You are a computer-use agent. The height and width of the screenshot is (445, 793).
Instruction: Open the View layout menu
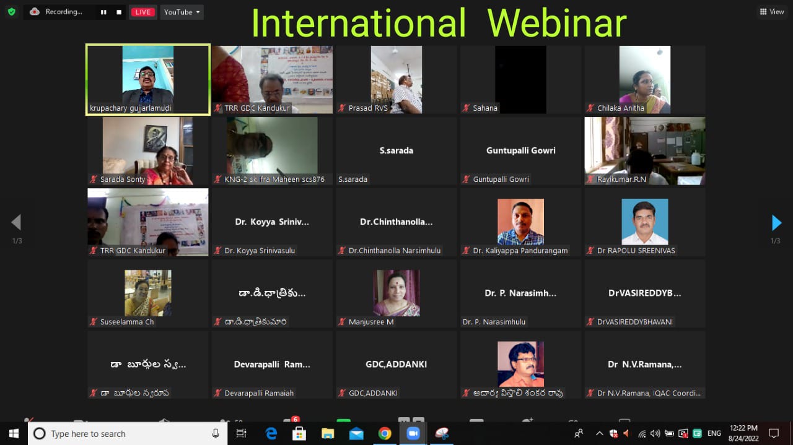pos(772,12)
